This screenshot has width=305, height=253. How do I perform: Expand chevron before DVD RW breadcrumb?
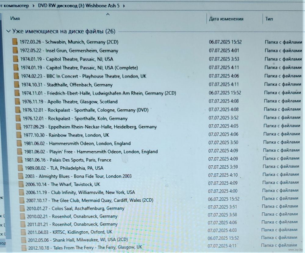pyautogui.click(x=34, y=6)
